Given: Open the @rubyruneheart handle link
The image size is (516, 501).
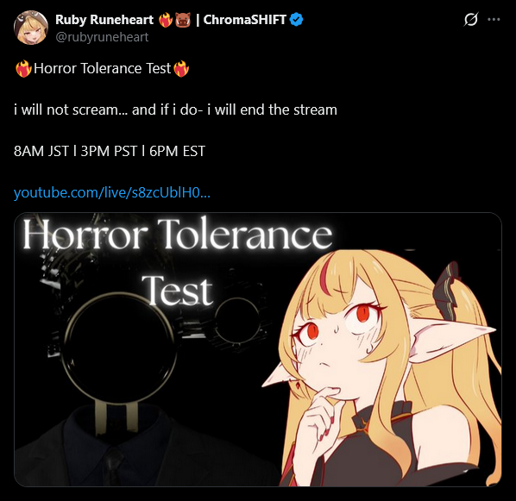Looking at the screenshot, I should [x=102, y=37].
